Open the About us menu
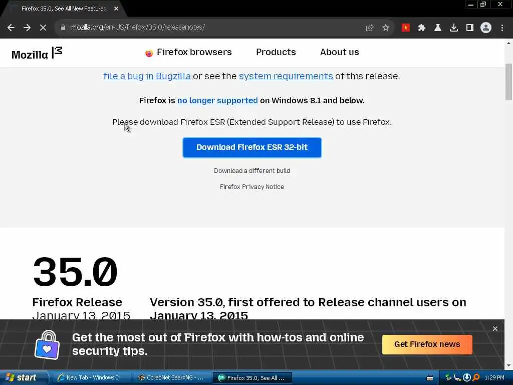513x385 pixels. [x=339, y=52]
